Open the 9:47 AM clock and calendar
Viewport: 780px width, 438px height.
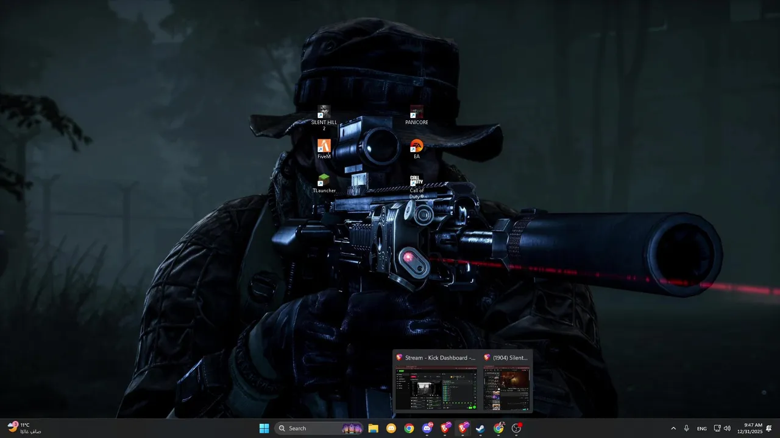click(750, 428)
